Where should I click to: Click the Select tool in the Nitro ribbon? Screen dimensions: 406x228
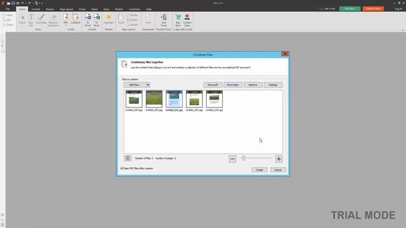[22, 20]
